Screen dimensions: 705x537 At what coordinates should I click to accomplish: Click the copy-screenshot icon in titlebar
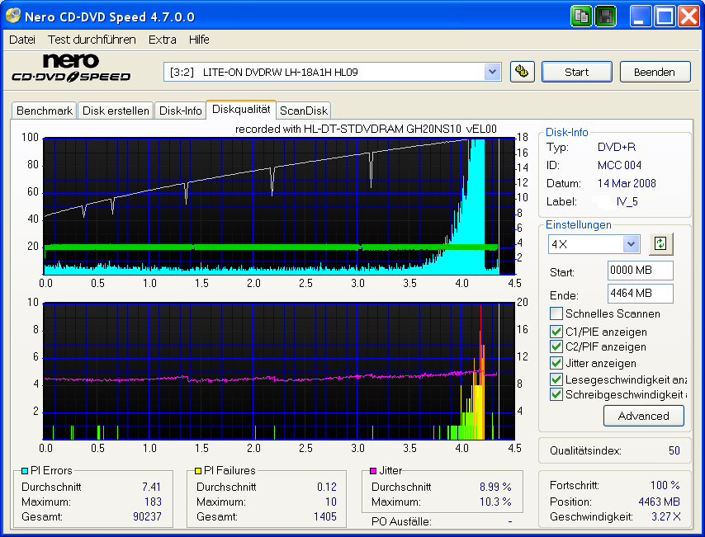pos(581,16)
